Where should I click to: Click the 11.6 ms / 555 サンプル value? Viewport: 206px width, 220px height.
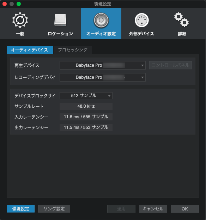pos(86,117)
